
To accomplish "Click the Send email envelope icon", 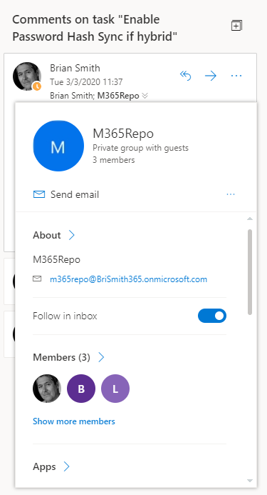I will [39, 194].
